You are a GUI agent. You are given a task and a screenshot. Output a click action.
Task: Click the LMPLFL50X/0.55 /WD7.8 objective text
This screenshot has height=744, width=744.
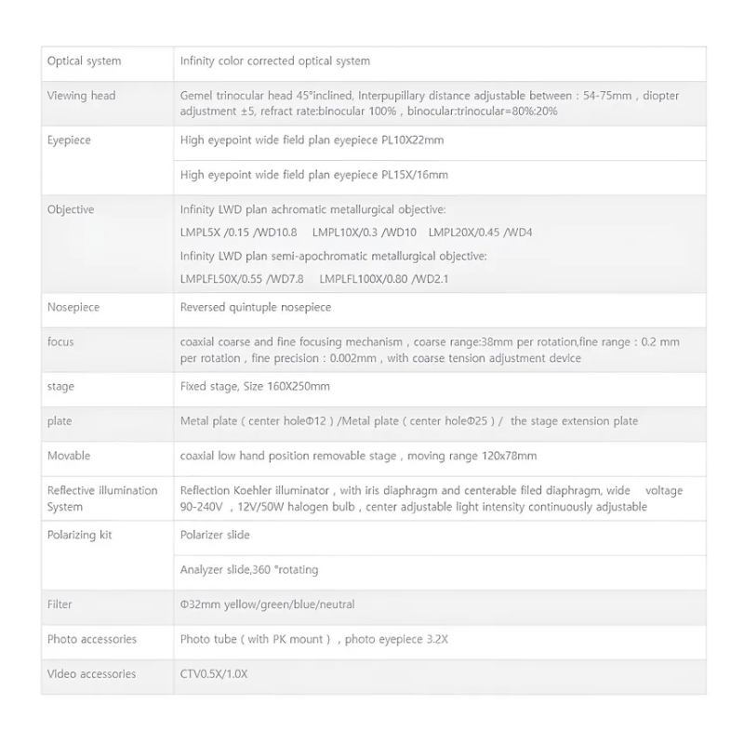(x=237, y=278)
